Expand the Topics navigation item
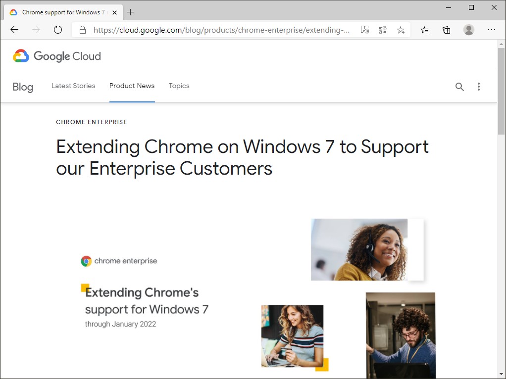 coord(179,86)
